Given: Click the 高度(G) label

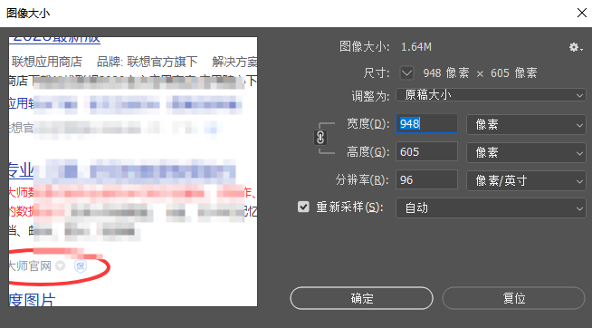Looking at the screenshot, I should click(368, 152).
